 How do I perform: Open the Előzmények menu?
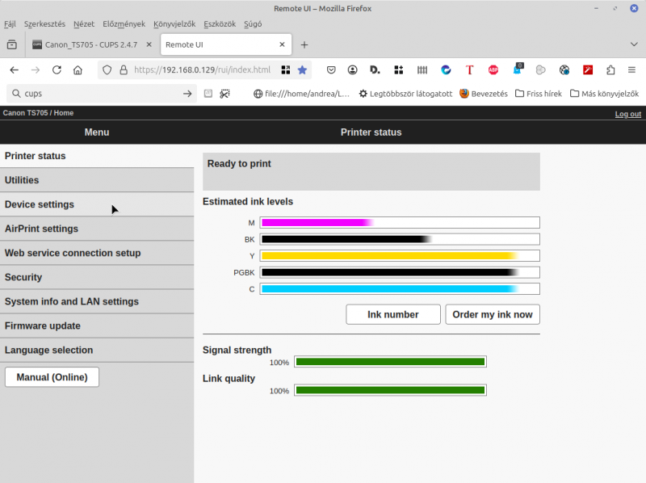tap(124, 24)
